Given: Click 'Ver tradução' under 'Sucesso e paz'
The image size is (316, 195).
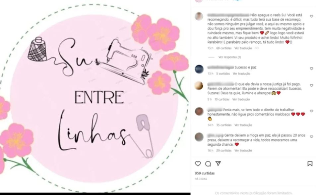Looking at the screenshot, I should [x=241, y=73].
